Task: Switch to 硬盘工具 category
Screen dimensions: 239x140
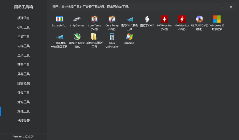Action: pos(23,65)
